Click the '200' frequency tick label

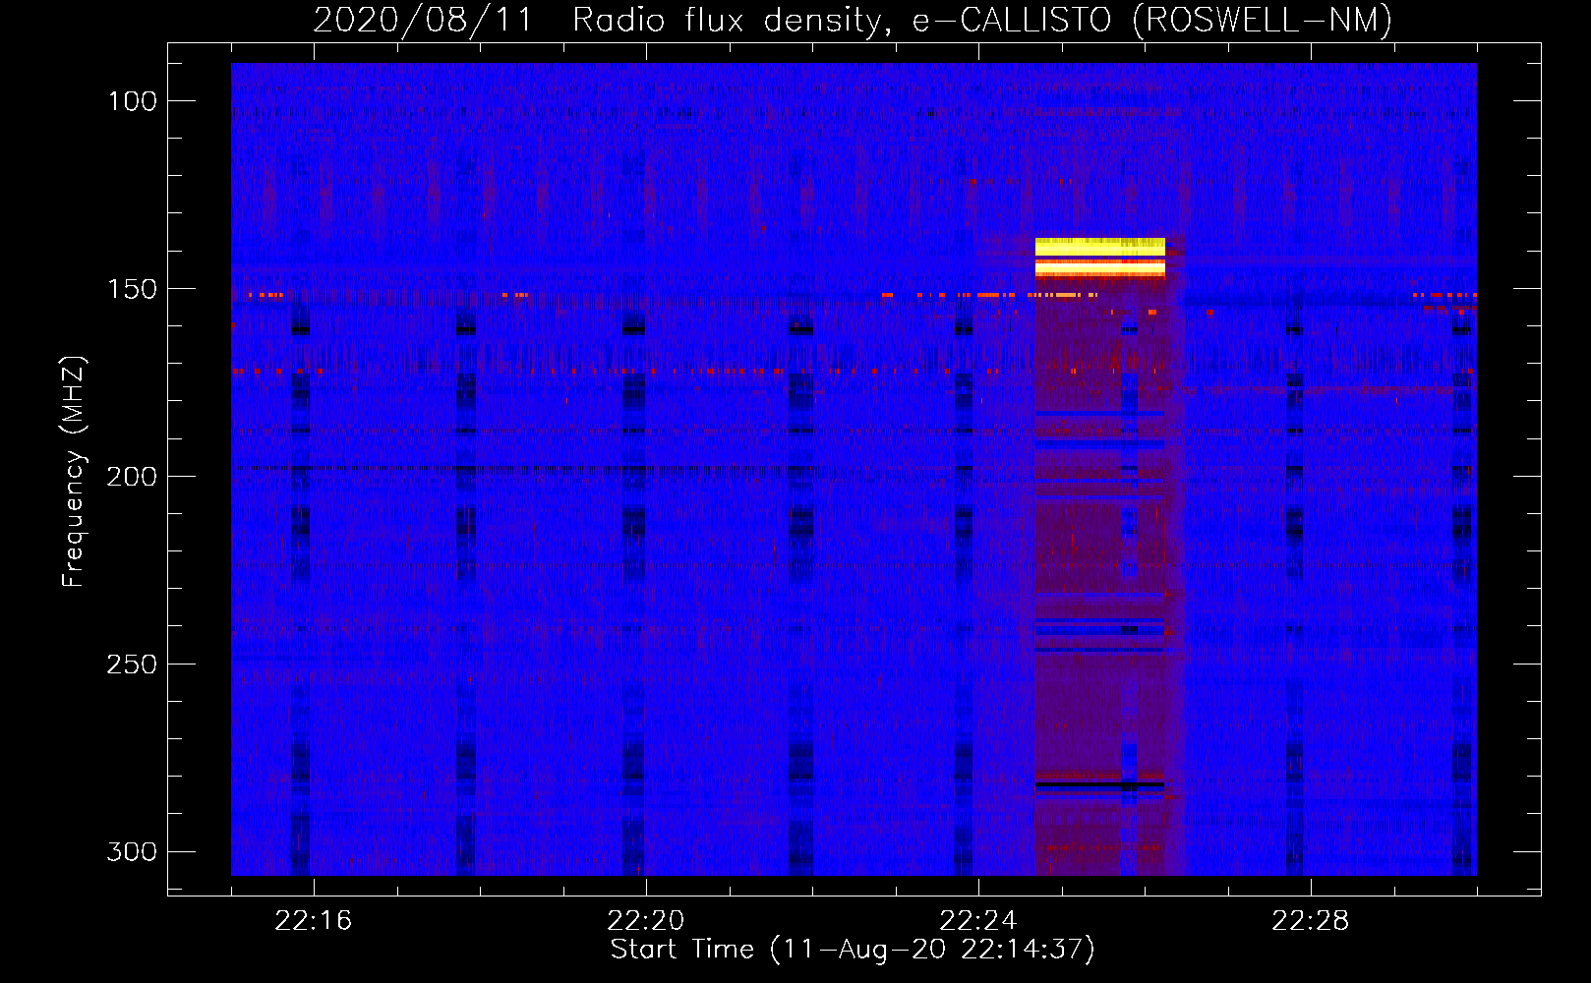pyautogui.click(x=132, y=477)
